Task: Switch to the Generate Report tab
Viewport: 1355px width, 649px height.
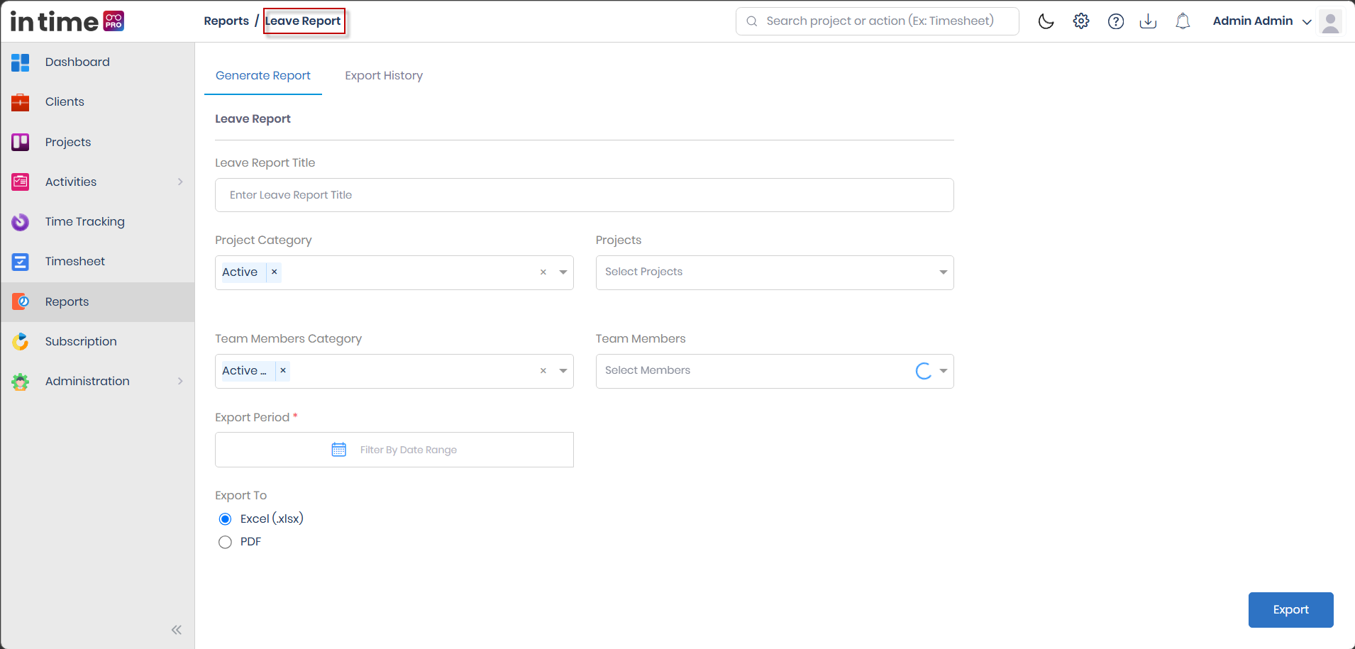Action: pos(263,76)
